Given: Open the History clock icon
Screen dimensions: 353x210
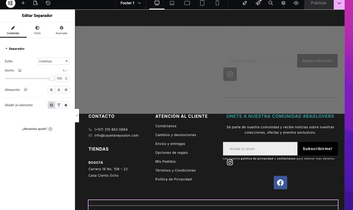Looking at the screenshot, I should 48,3.
